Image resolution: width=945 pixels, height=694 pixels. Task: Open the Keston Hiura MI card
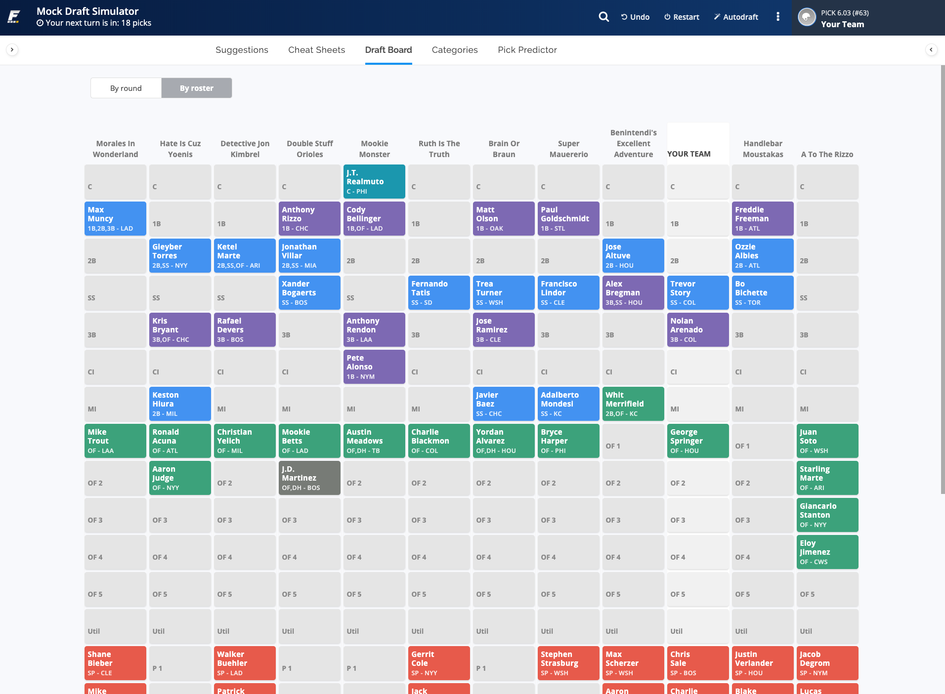point(180,404)
